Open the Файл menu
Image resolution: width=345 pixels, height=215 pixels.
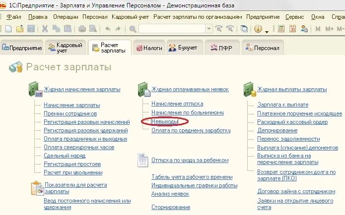[13, 17]
